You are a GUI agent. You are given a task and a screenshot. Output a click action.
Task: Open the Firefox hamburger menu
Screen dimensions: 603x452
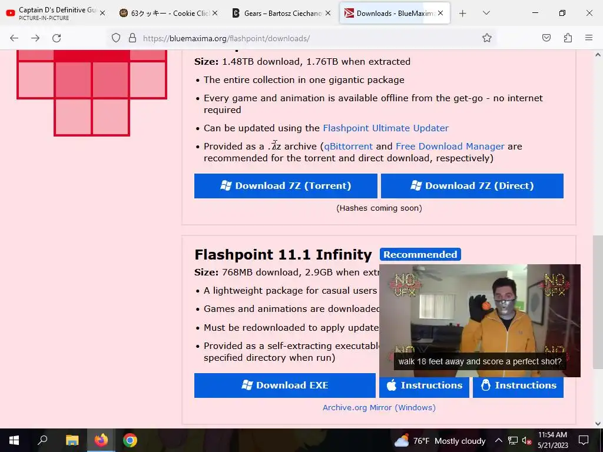click(589, 38)
